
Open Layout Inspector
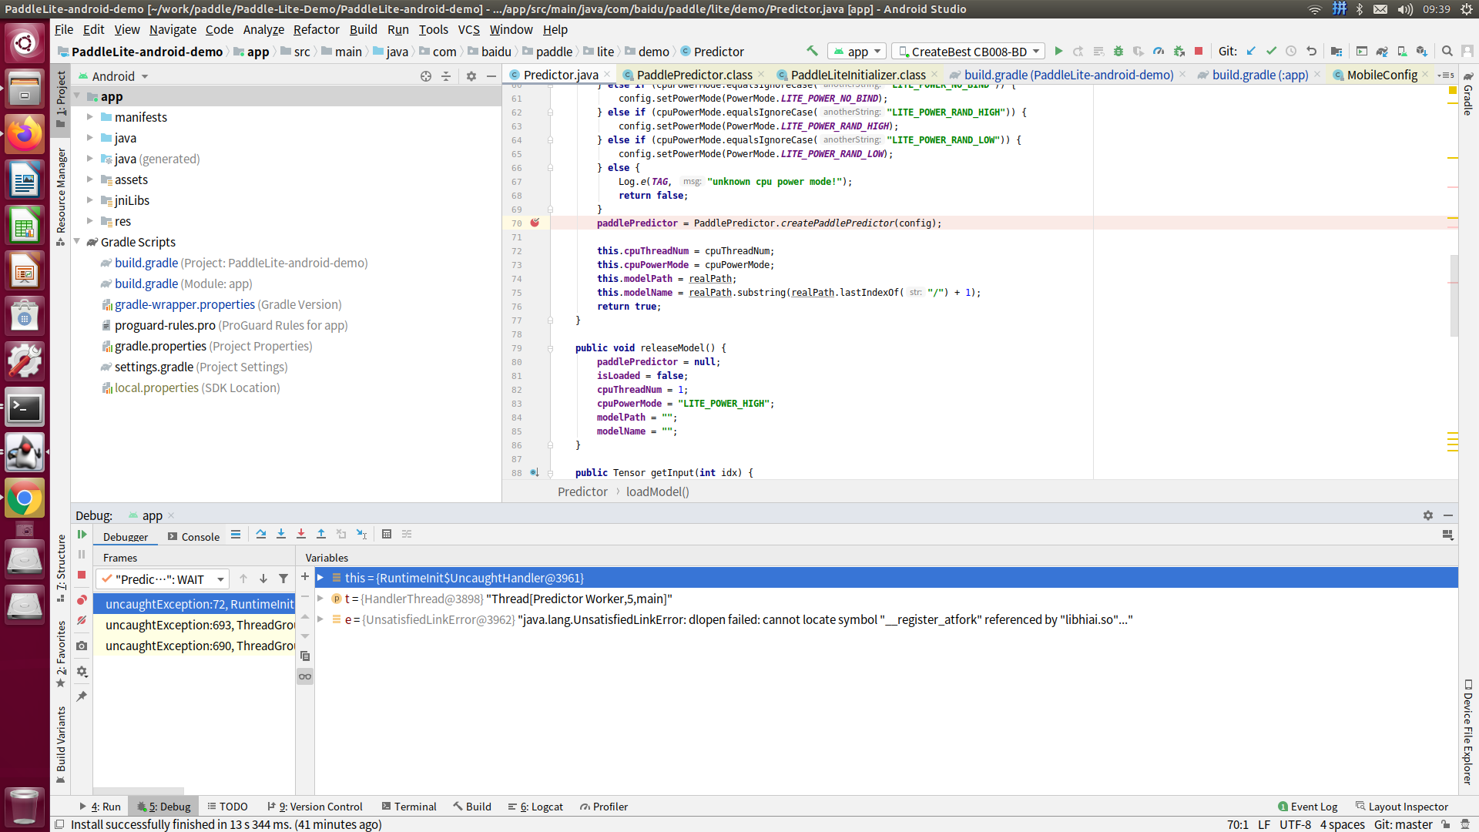click(x=1402, y=807)
